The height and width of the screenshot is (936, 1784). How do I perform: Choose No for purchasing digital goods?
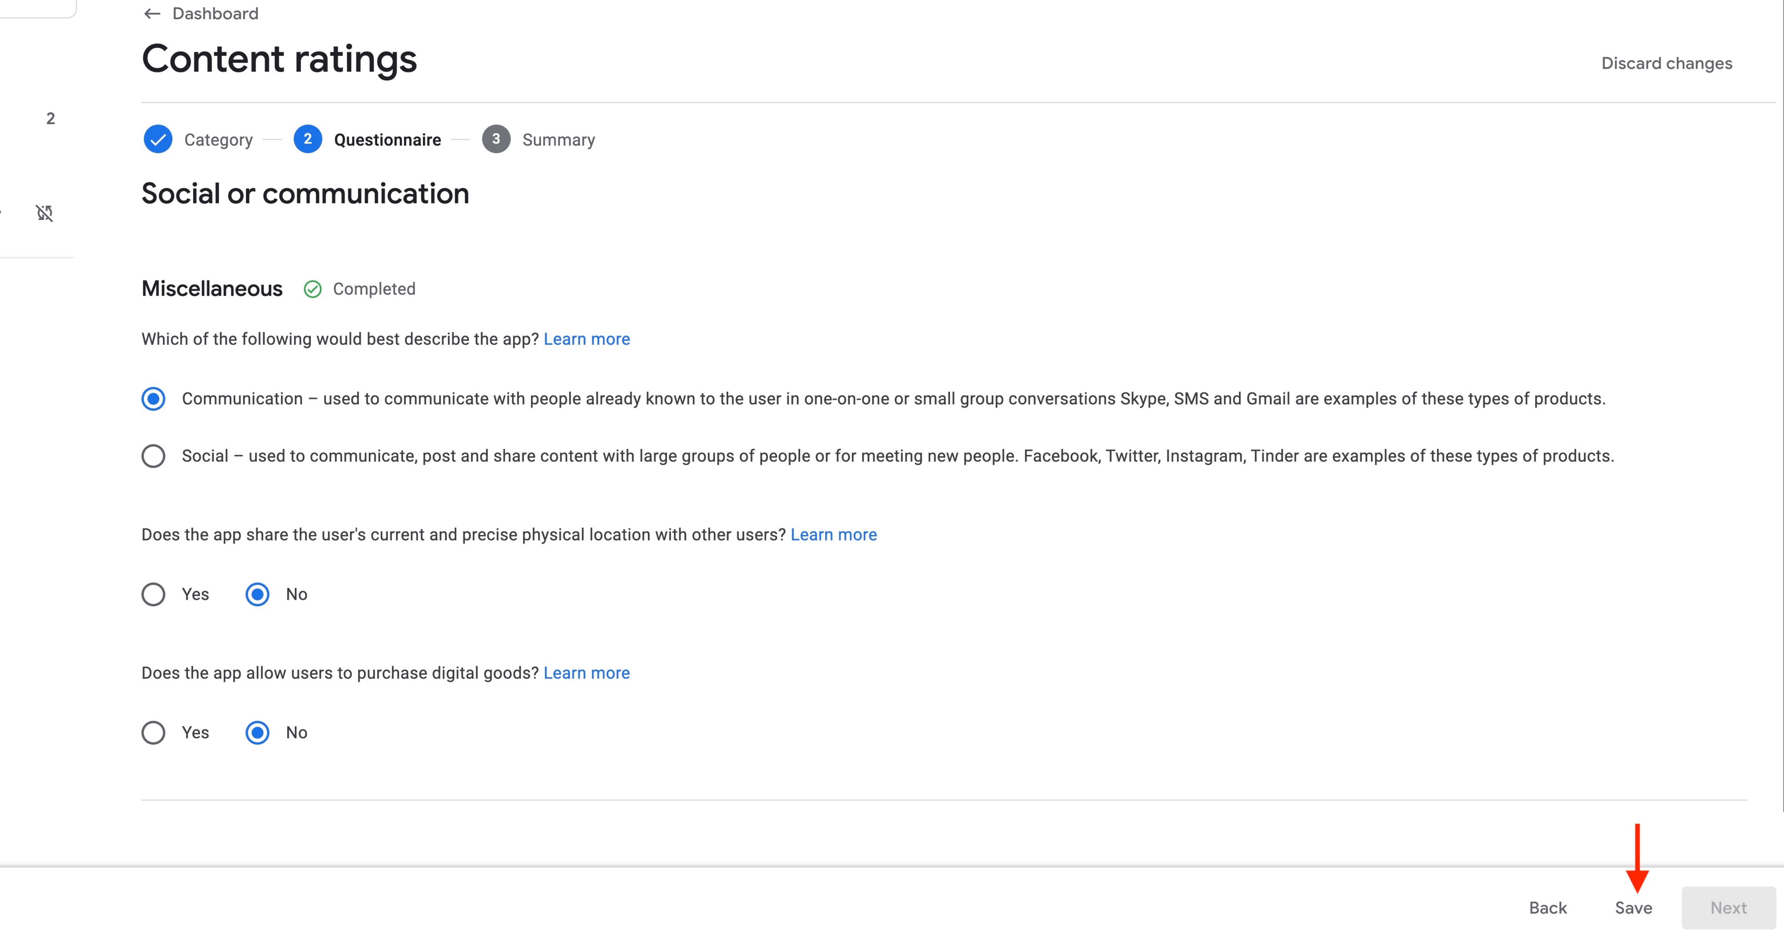click(x=258, y=733)
